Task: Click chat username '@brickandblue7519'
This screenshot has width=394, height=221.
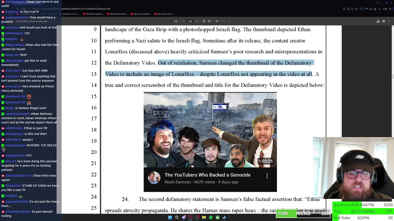Action: [x=18, y=176]
